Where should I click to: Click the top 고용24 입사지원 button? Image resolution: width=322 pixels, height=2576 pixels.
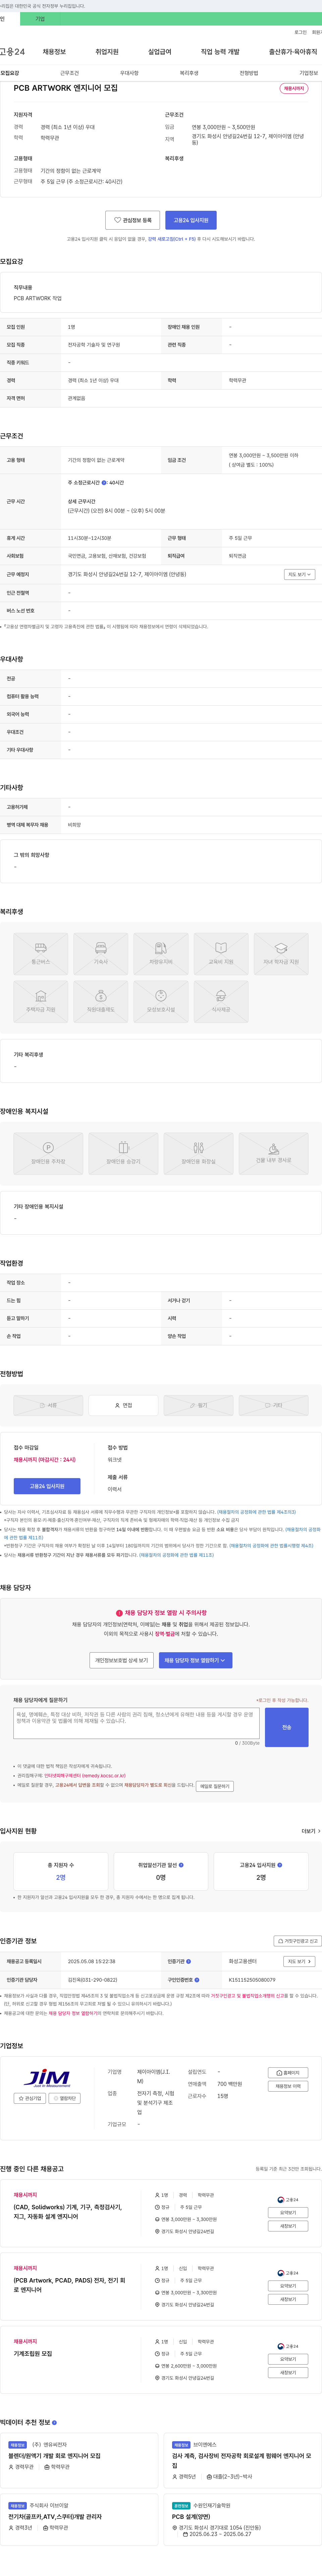192,220
